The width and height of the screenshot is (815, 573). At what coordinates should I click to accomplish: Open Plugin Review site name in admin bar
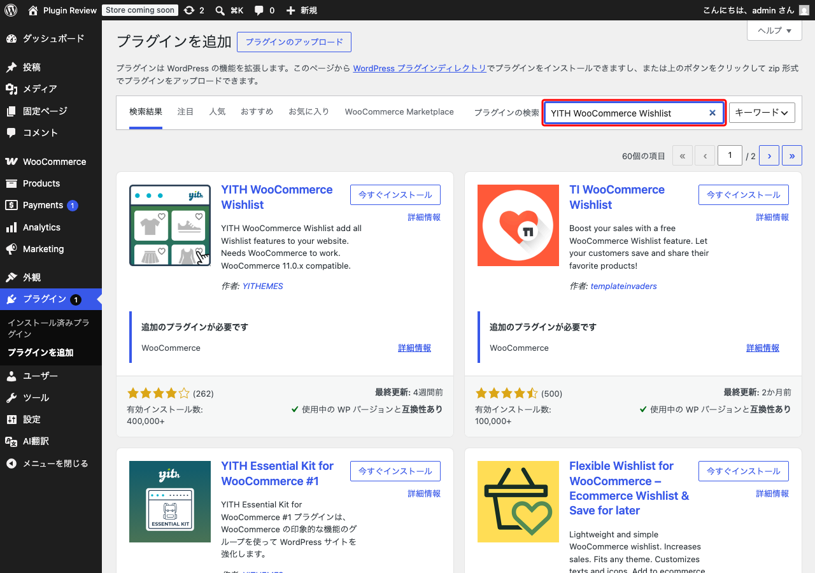(x=70, y=10)
